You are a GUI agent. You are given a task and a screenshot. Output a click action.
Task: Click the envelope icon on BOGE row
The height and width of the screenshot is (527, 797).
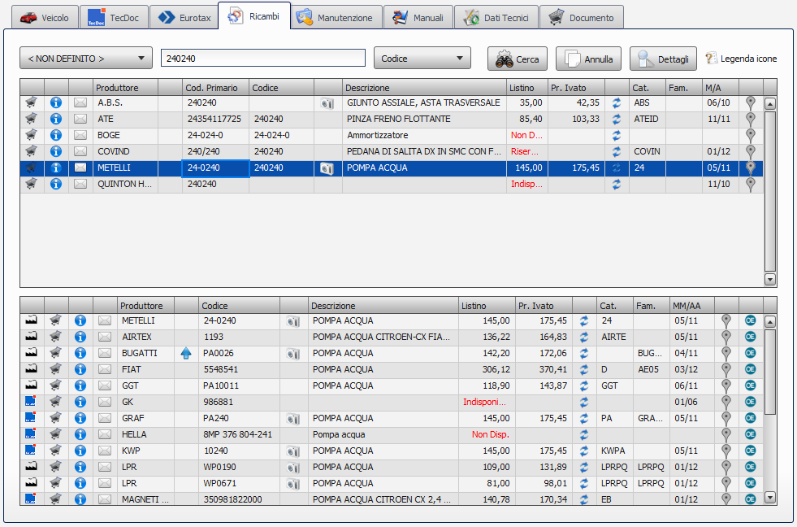point(80,135)
